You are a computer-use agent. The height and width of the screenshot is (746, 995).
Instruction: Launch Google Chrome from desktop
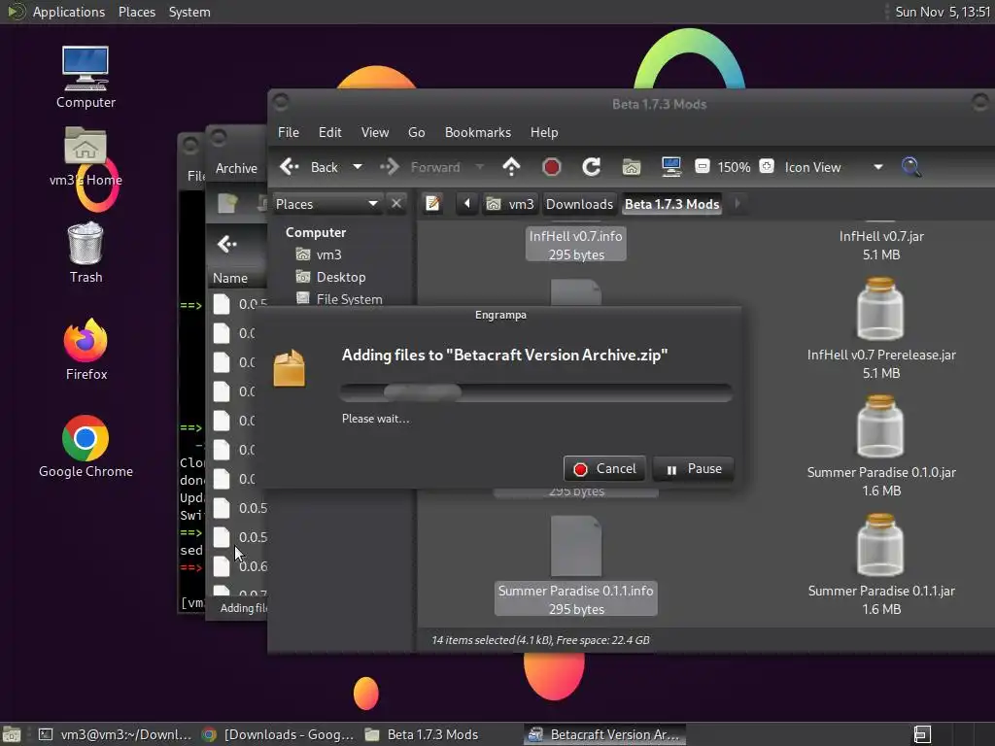point(86,447)
